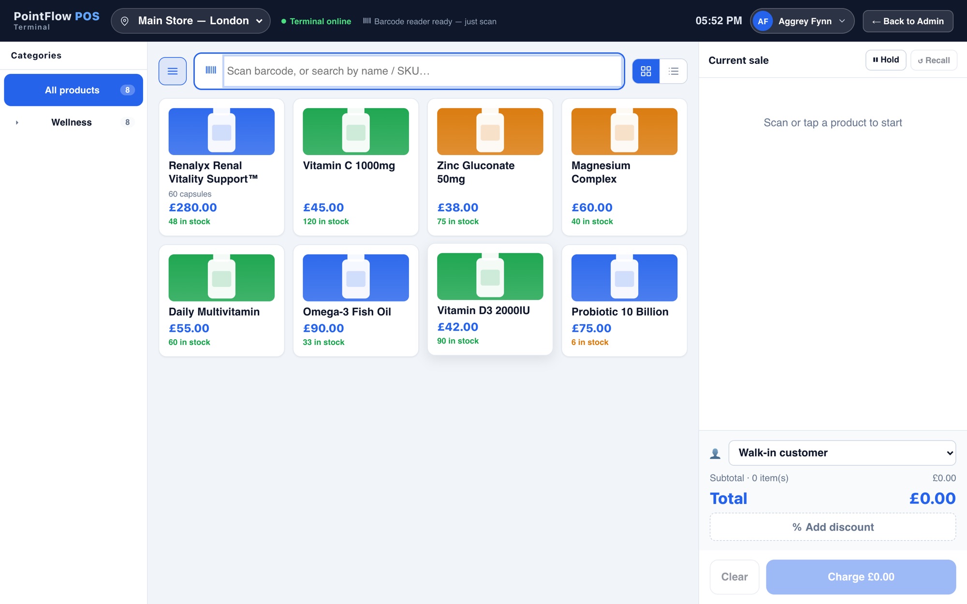Click the Daily Multivitamin bottle image
This screenshot has height=604, width=967.
coord(221,278)
